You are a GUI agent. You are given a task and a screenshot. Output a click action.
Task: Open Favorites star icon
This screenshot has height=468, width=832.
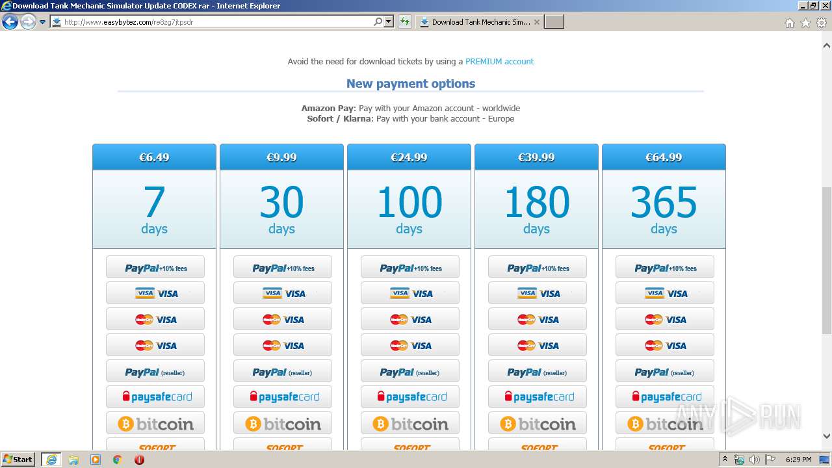pos(805,23)
